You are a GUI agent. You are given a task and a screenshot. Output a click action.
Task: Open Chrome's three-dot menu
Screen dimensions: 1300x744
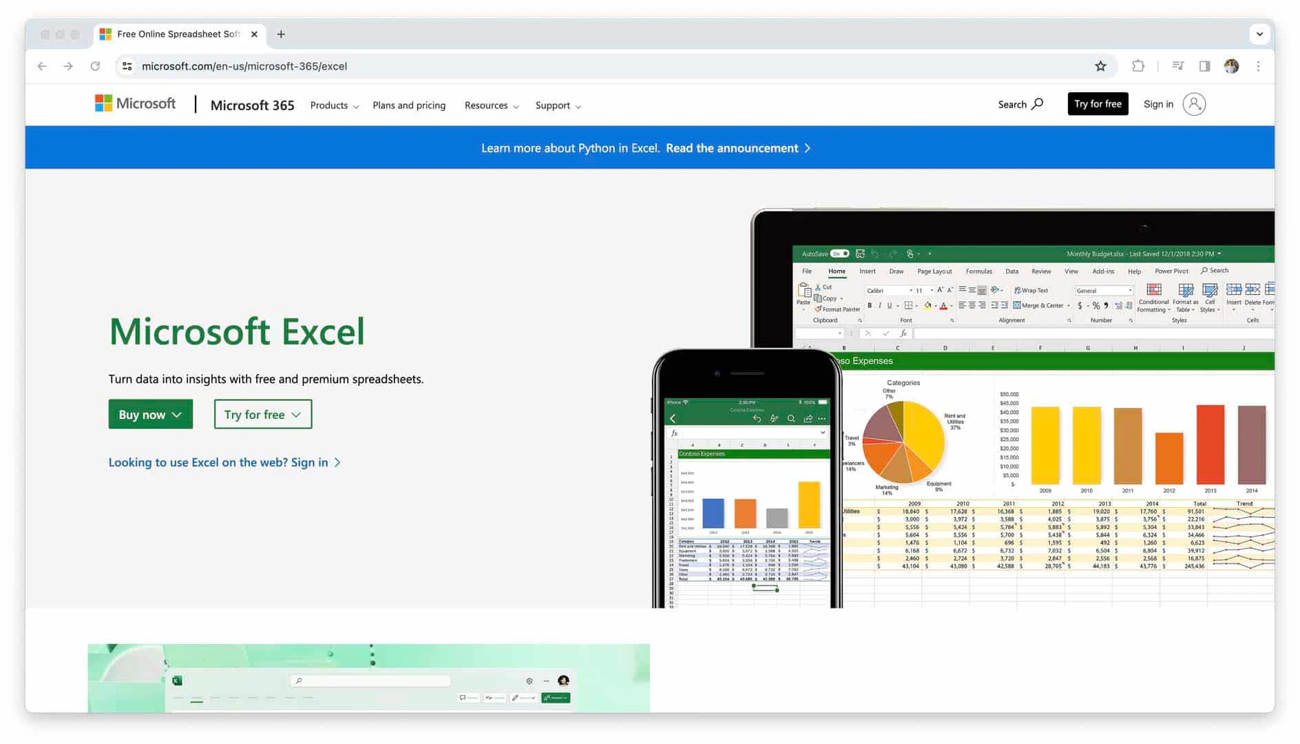(x=1258, y=66)
